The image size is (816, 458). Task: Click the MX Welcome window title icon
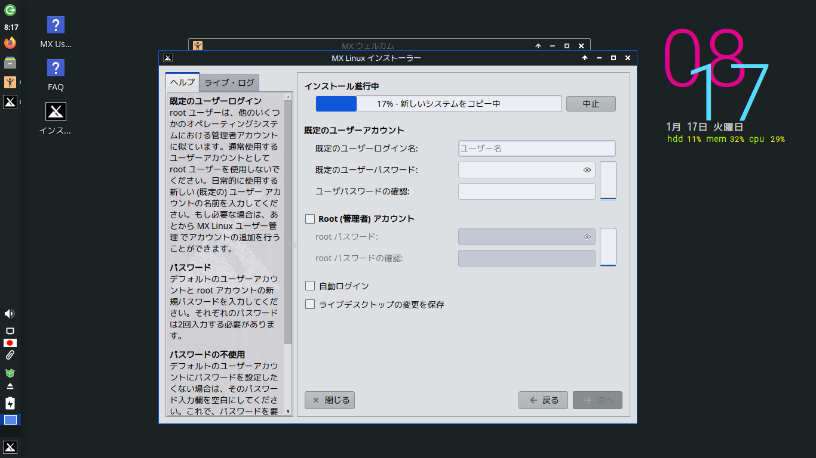198,45
